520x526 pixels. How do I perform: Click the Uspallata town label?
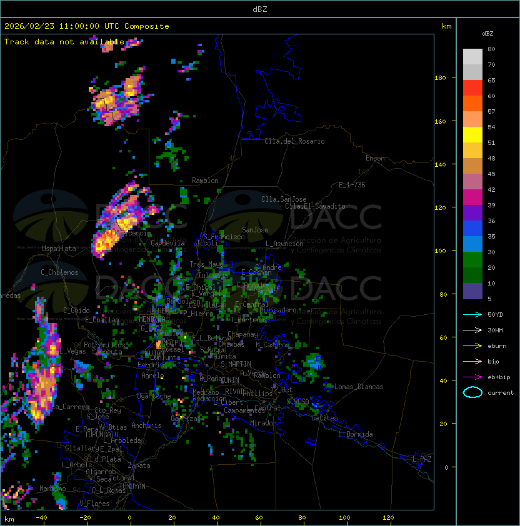pos(59,249)
